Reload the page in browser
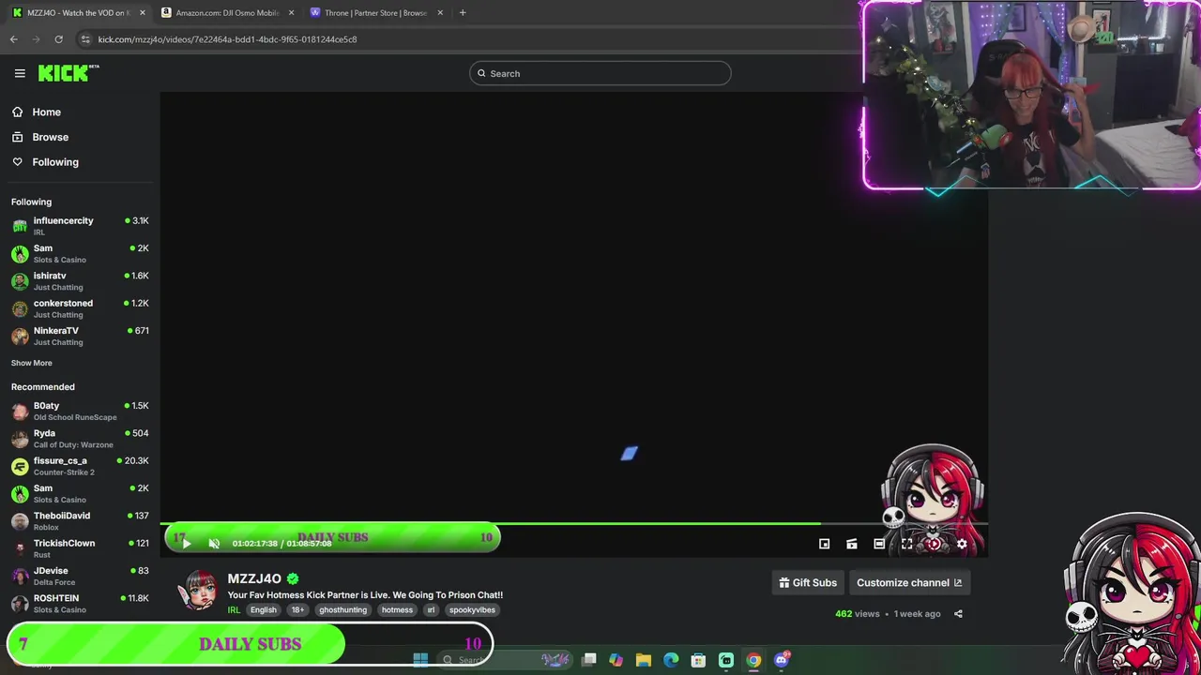Viewport: 1201px width, 675px height. tap(58, 39)
